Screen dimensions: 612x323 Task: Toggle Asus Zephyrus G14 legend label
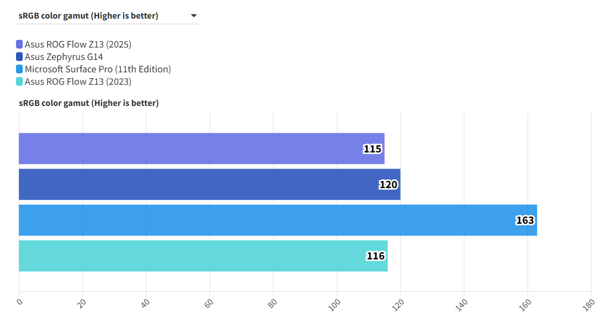pyautogui.click(x=64, y=57)
